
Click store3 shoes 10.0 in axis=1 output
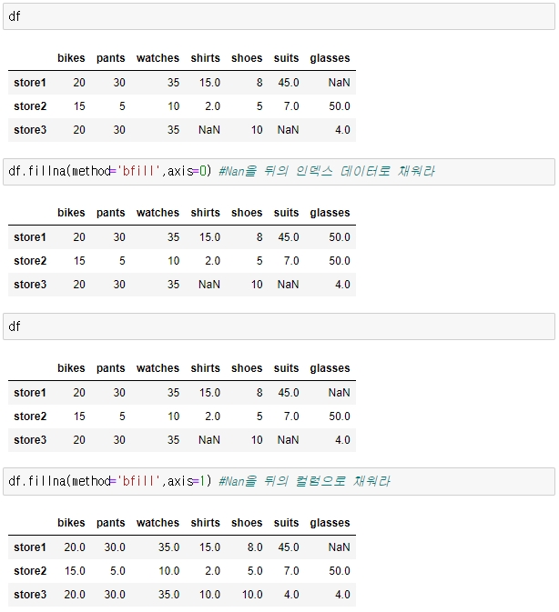click(252, 595)
